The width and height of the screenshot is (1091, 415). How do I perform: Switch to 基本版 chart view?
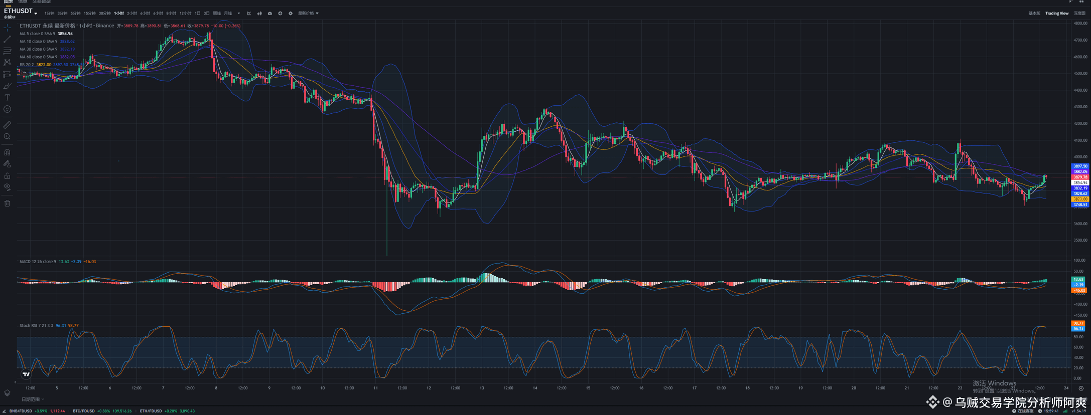[1034, 14]
